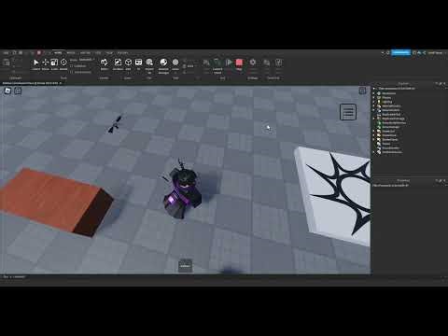The image size is (448, 336).
Task: Click the resume play arrow icon
Action: 229,63
